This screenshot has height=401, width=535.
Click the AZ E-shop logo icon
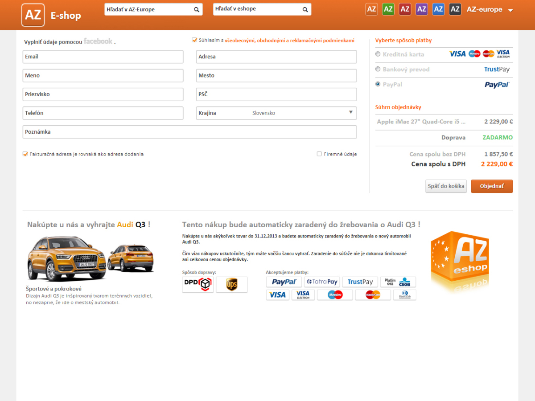[33, 15]
